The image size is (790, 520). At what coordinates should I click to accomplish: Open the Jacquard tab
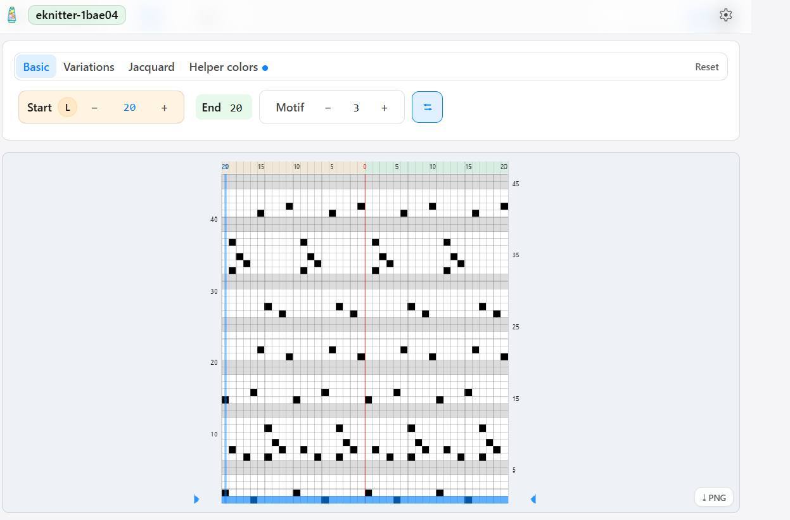pos(151,67)
